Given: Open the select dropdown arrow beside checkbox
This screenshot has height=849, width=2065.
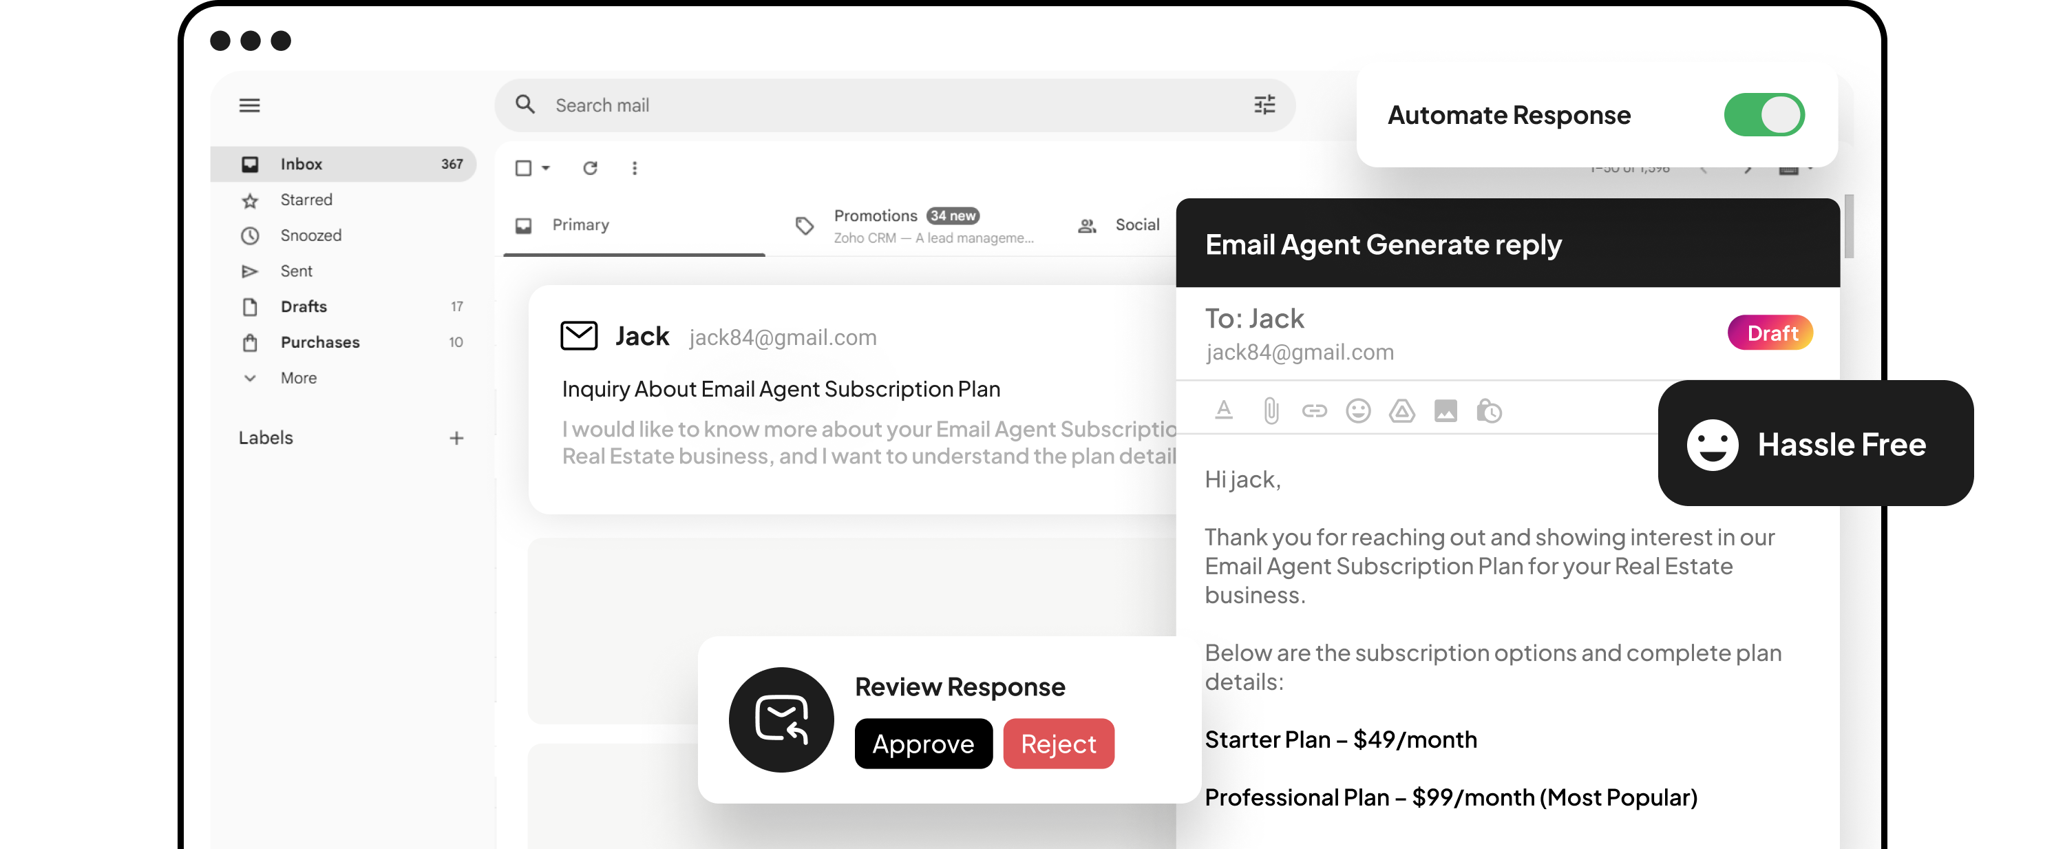Looking at the screenshot, I should [546, 167].
